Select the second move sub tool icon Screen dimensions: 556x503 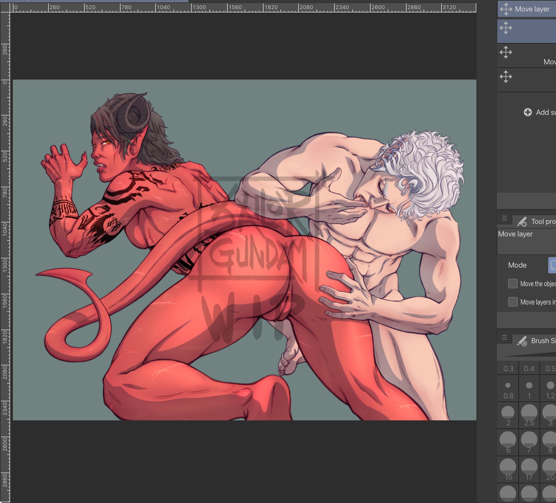[x=506, y=52]
